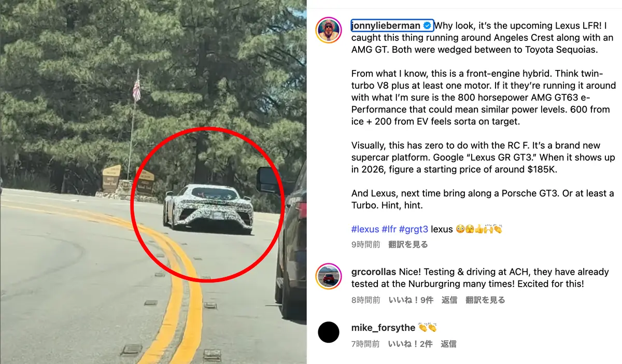
Task: View the 9時間前 post timestamp
Action: (x=365, y=244)
